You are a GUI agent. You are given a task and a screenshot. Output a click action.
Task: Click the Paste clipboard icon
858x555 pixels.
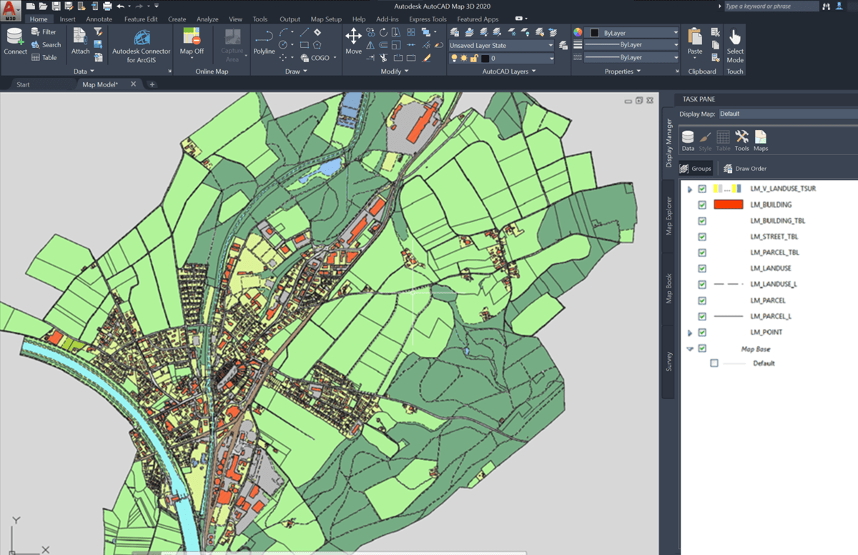(694, 41)
